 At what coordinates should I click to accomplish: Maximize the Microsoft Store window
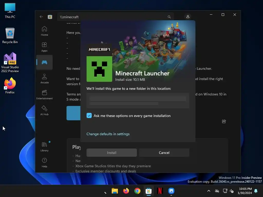(x=223, y=15)
